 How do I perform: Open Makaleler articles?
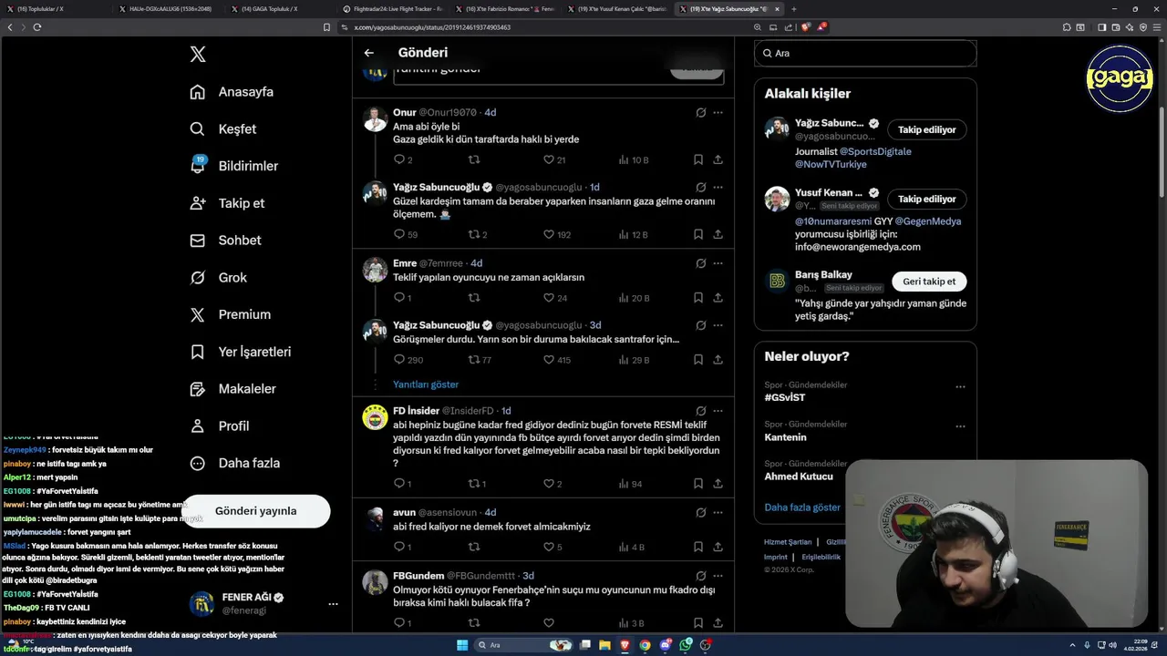click(232, 389)
